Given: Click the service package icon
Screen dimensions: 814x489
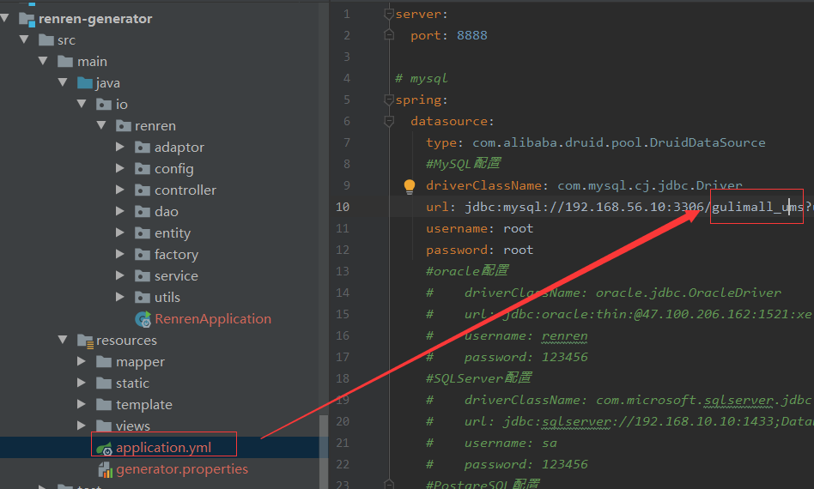Looking at the screenshot, I should pyautogui.click(x=143, y=276).
